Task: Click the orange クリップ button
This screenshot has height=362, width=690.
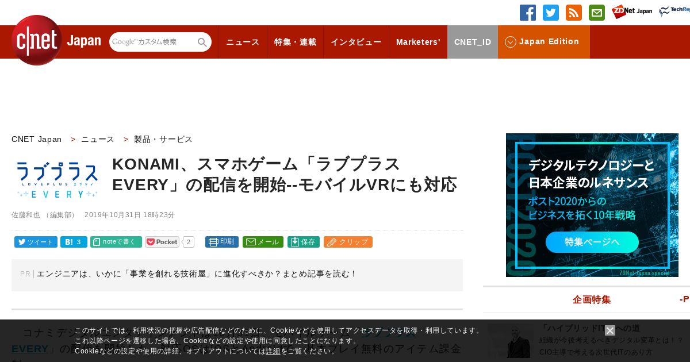Action: tap(348, 242)
